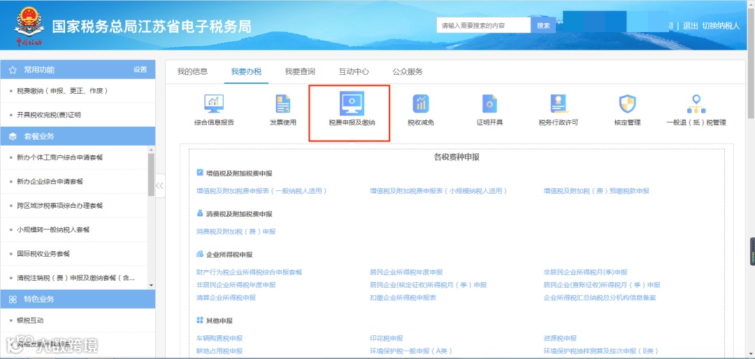The height and width of the screenshot is (359, 755).
Task: Click 设置 in 常用功能 header
Action: (x=140, y=70)
